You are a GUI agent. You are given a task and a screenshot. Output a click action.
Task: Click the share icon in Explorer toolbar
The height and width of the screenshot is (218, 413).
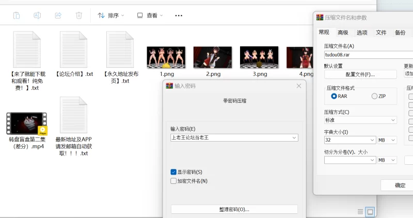[58, 15]
